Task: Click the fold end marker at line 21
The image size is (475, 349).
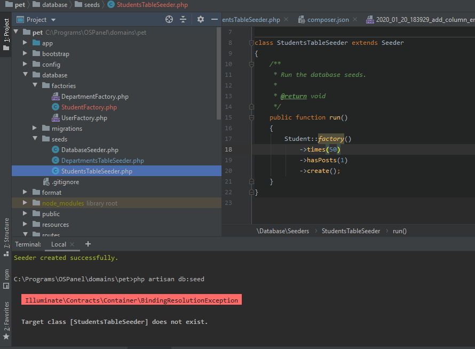Action: coord(251,181)
